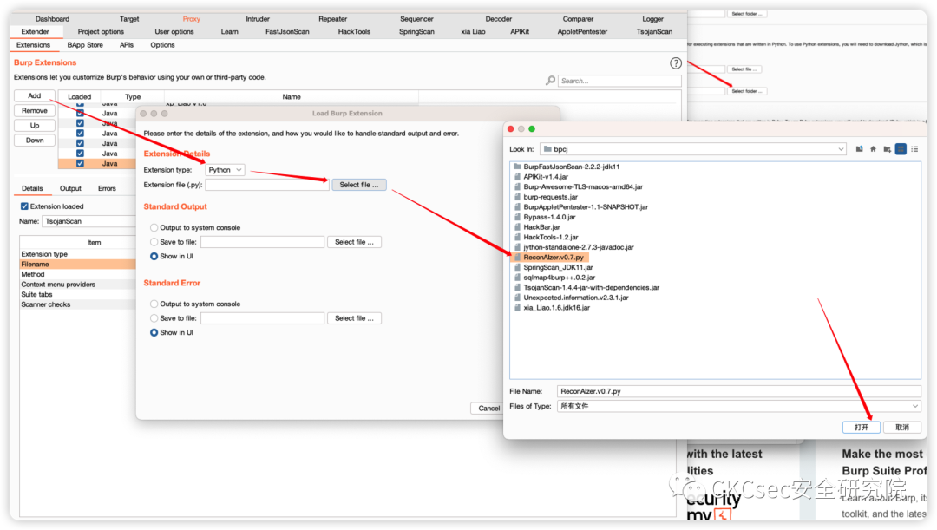Screen dimensions: 937x530
Task: Click Select file for extension file
Action: 358,185
